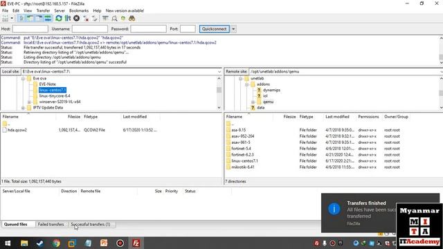Select mikrotik-6.41 remote folder
Screen dimensions: 443x249
click(243, 167)
